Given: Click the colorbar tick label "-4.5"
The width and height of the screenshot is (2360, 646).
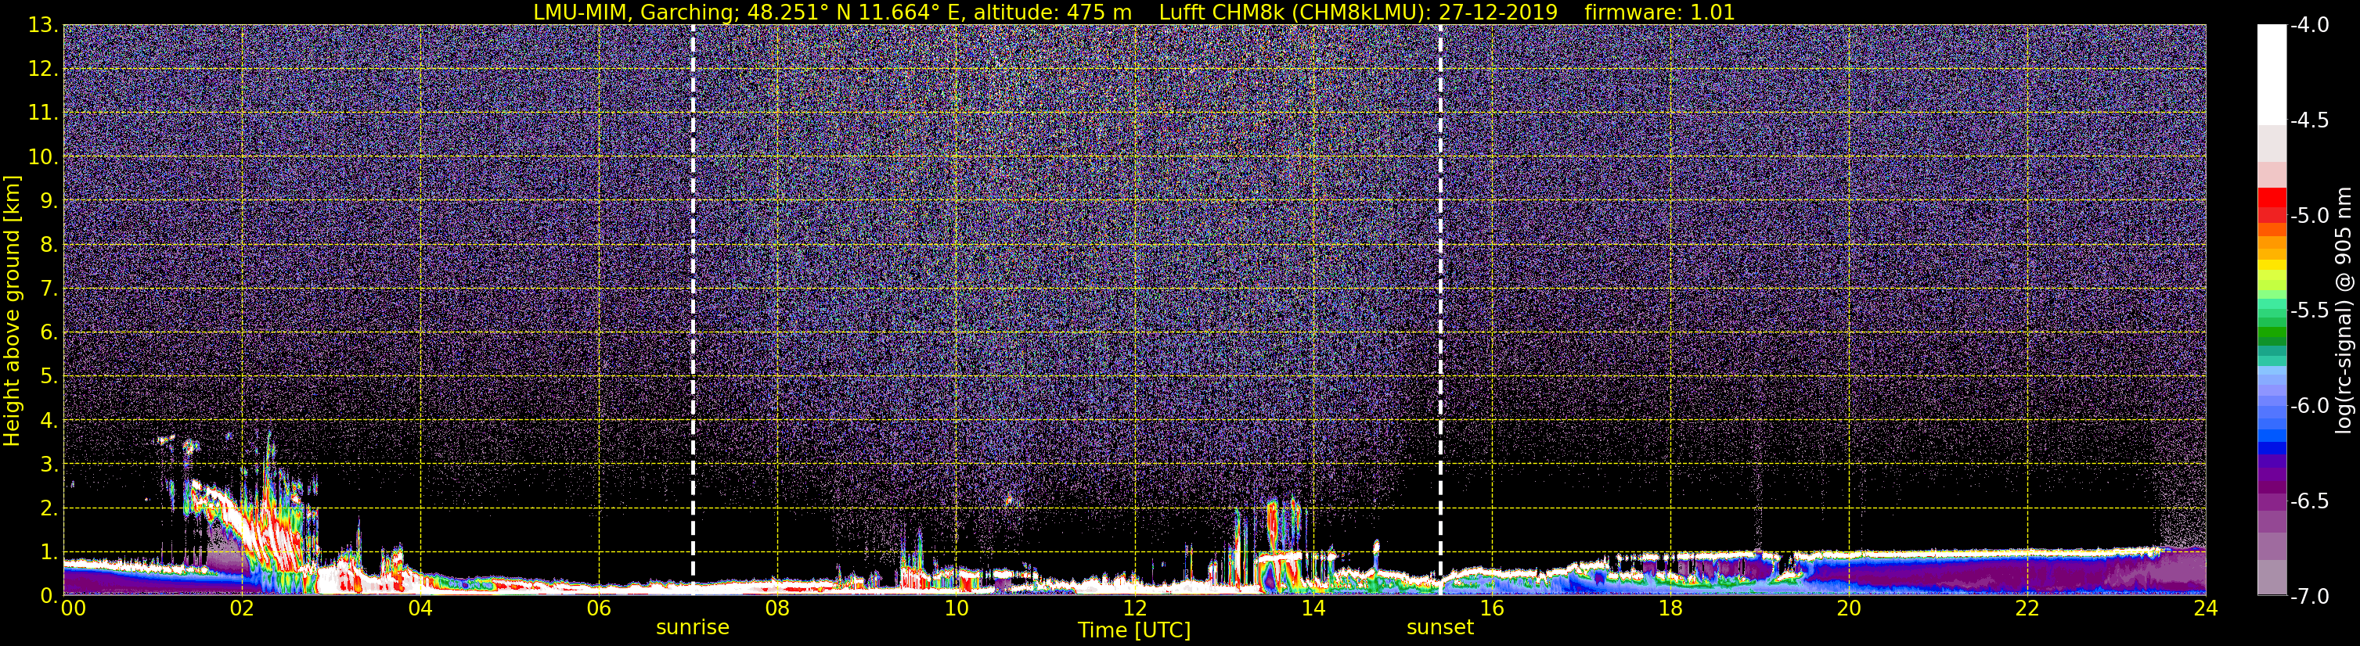Looking at the screenshot, I should tap(2308, 120).
